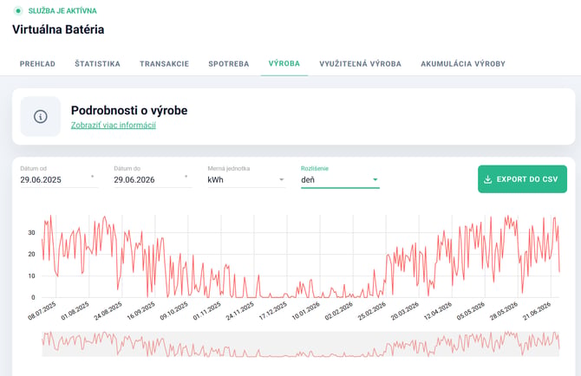Image resolution: width=581 pixels, height=376 pixels.
Task: Click the EXPORT DO CSV button
Action: (522, 179)
